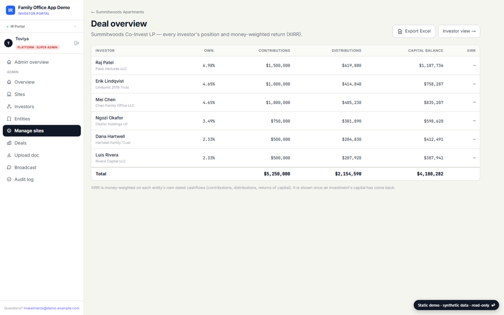This screenshot has width=504, height=315.
Task: Click the Investor column header
Action: (x=105, y=51)
